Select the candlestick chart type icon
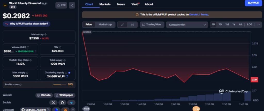 click(132, 25)
